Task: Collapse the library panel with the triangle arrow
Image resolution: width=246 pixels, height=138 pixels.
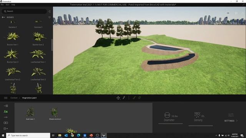Action: pos(50,11)
